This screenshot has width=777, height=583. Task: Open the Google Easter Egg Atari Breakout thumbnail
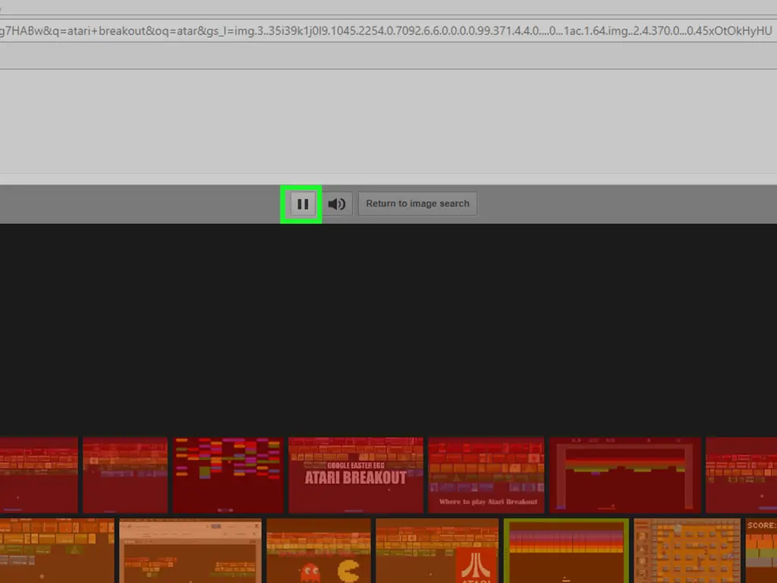pyautogui.click(x=356, y=475)
